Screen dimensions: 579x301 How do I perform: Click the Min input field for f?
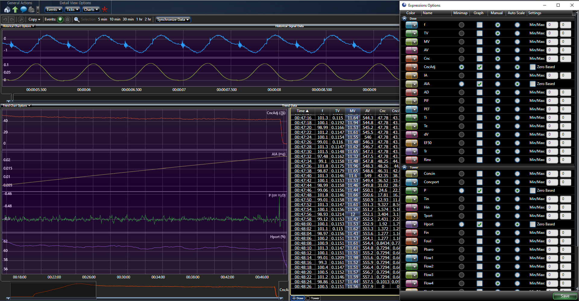click(x=552, y=25)
